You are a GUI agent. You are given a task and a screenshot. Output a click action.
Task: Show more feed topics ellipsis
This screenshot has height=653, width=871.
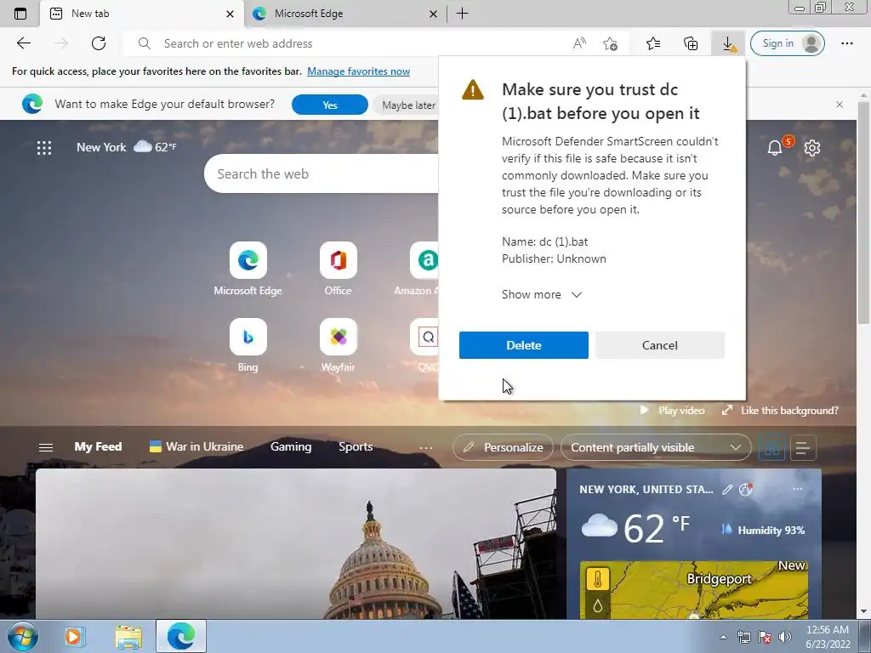(426, 447)
